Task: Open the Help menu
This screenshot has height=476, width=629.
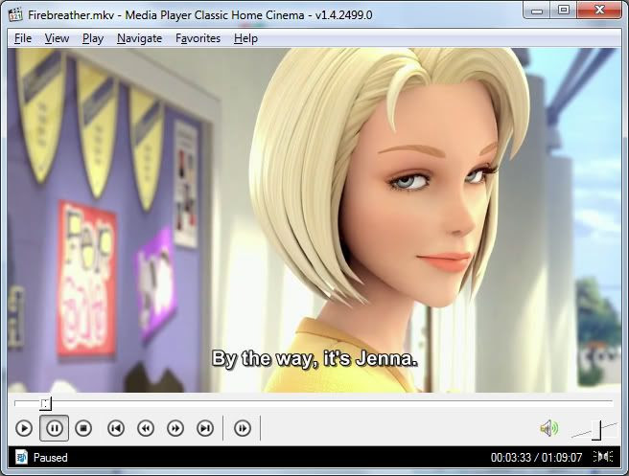Action: pyautogui.click(x=245, y=38)
